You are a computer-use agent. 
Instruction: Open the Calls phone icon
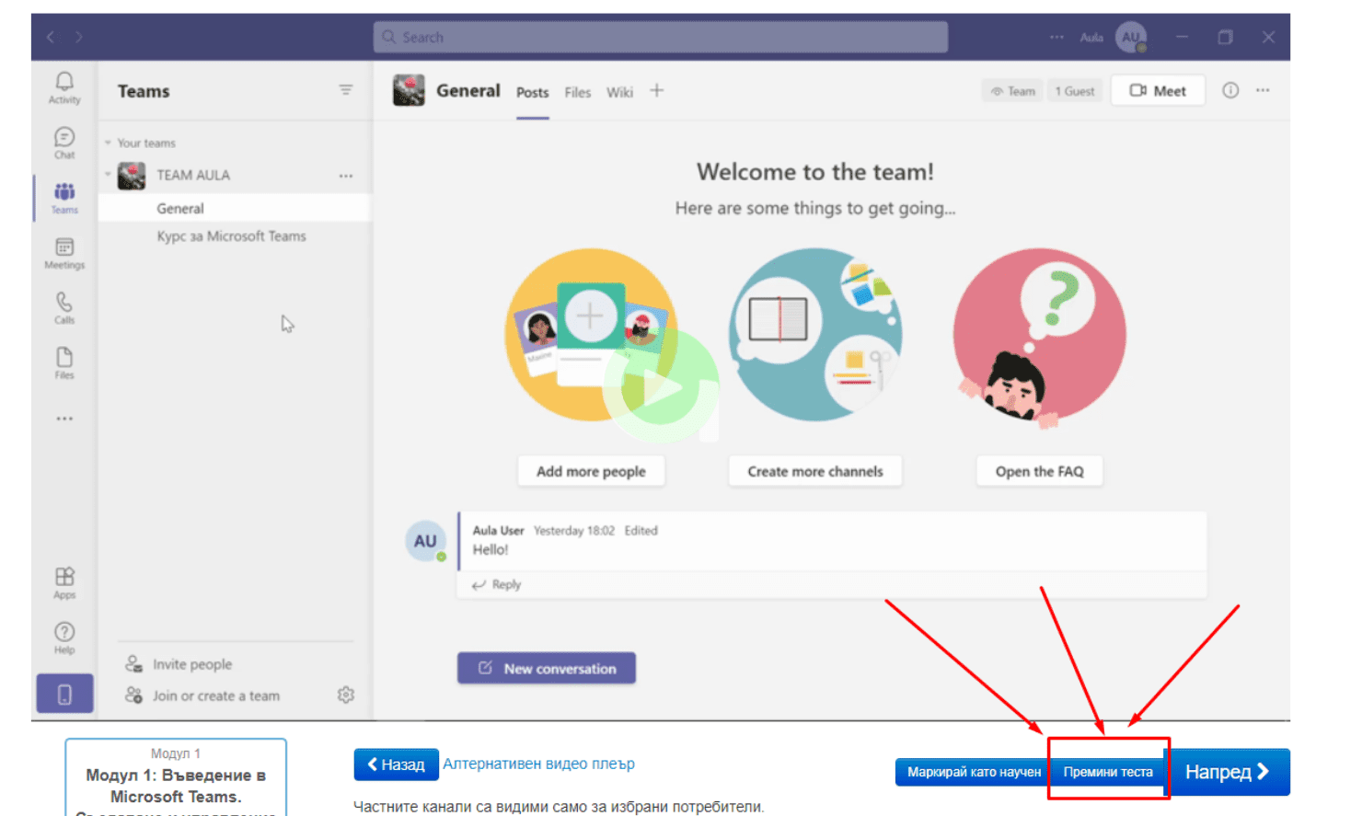[x=64, y=308]
